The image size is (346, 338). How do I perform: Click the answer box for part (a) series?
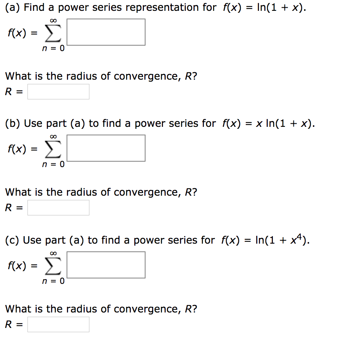coord(106,32)
